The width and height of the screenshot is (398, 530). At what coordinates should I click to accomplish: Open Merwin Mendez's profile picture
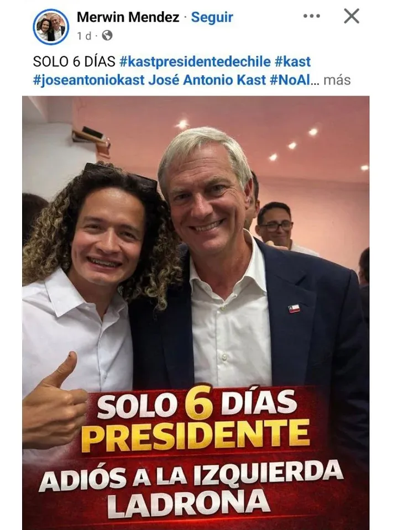coord(51,27)
